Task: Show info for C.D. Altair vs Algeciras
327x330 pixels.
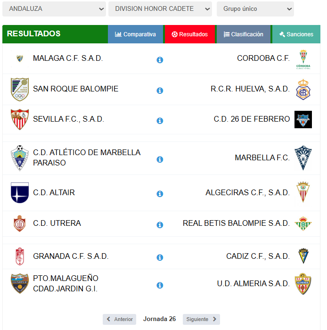Action: (x=160, y=194)
